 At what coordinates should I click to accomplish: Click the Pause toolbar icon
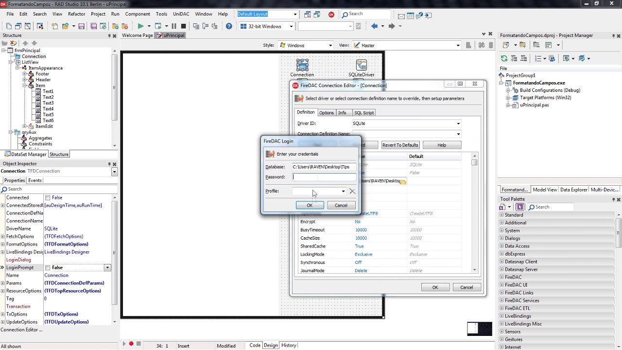(174, 26)
